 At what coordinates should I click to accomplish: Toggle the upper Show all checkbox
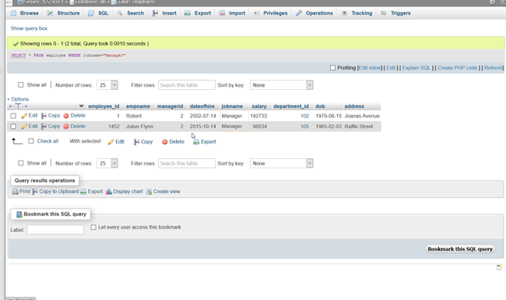(20, 85)
